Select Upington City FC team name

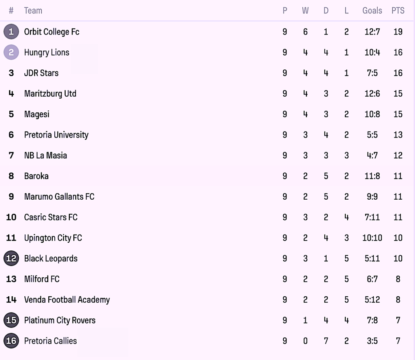(53, 238)
